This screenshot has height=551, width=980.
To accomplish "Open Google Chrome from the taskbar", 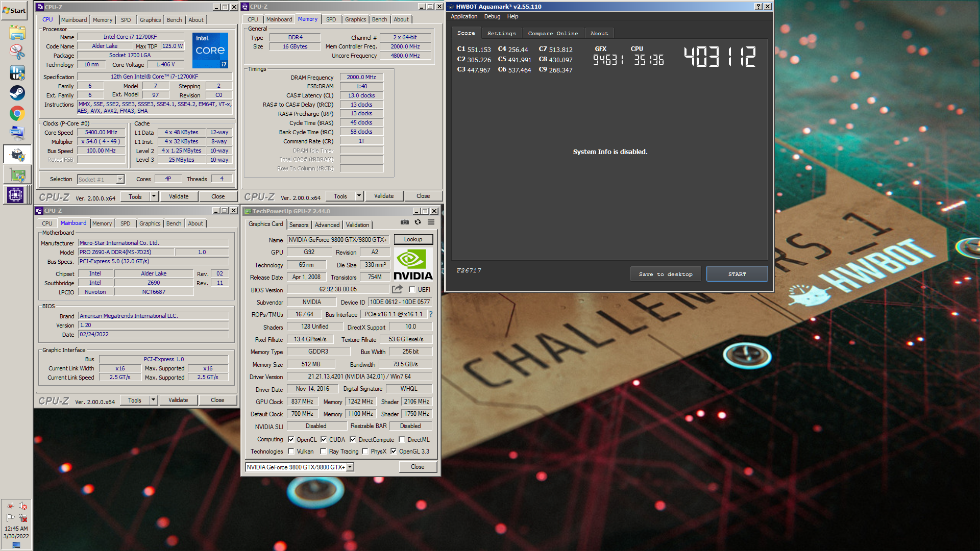I will tap(17, 113).
